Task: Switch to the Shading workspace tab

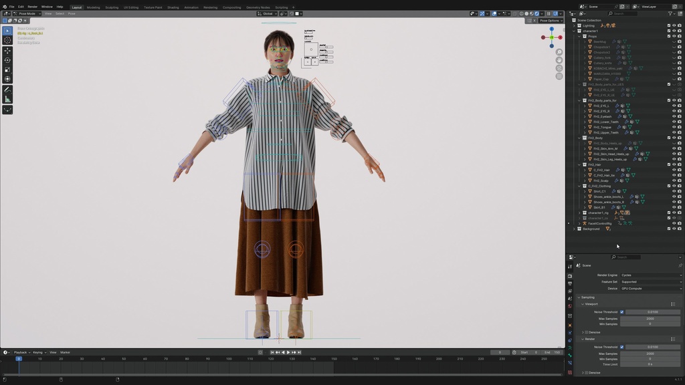Action: 173,7
